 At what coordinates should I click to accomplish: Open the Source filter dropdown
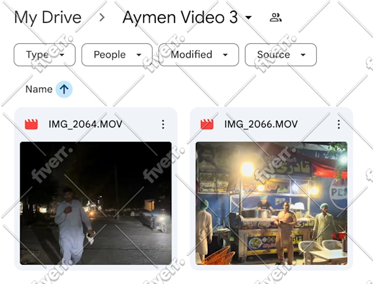click(281, 54)
